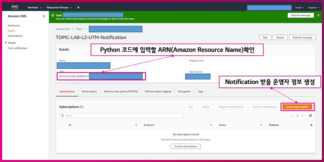Close the Amazon SNS sidebar panel
Screen dimensions: 324x162
(44, 16)
